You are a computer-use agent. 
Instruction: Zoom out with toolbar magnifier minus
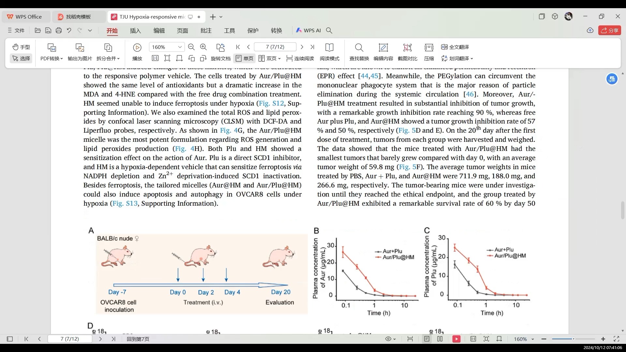(191, 47)
